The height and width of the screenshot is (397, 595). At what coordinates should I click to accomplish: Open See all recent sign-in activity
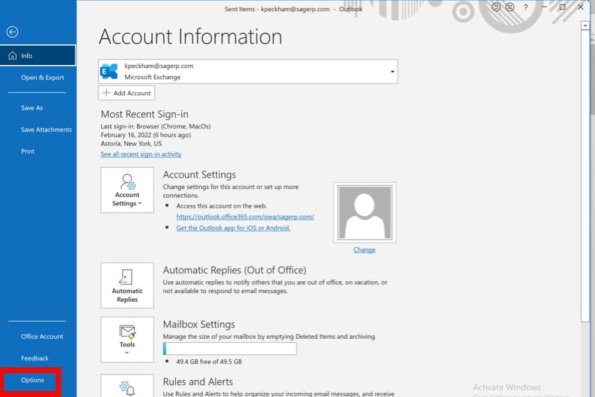pyautogui.click(x=141, y=154)
